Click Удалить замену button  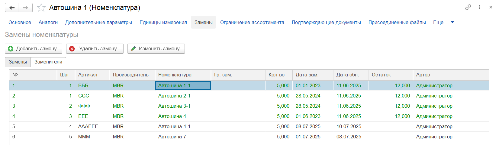(x=95, y=48)
